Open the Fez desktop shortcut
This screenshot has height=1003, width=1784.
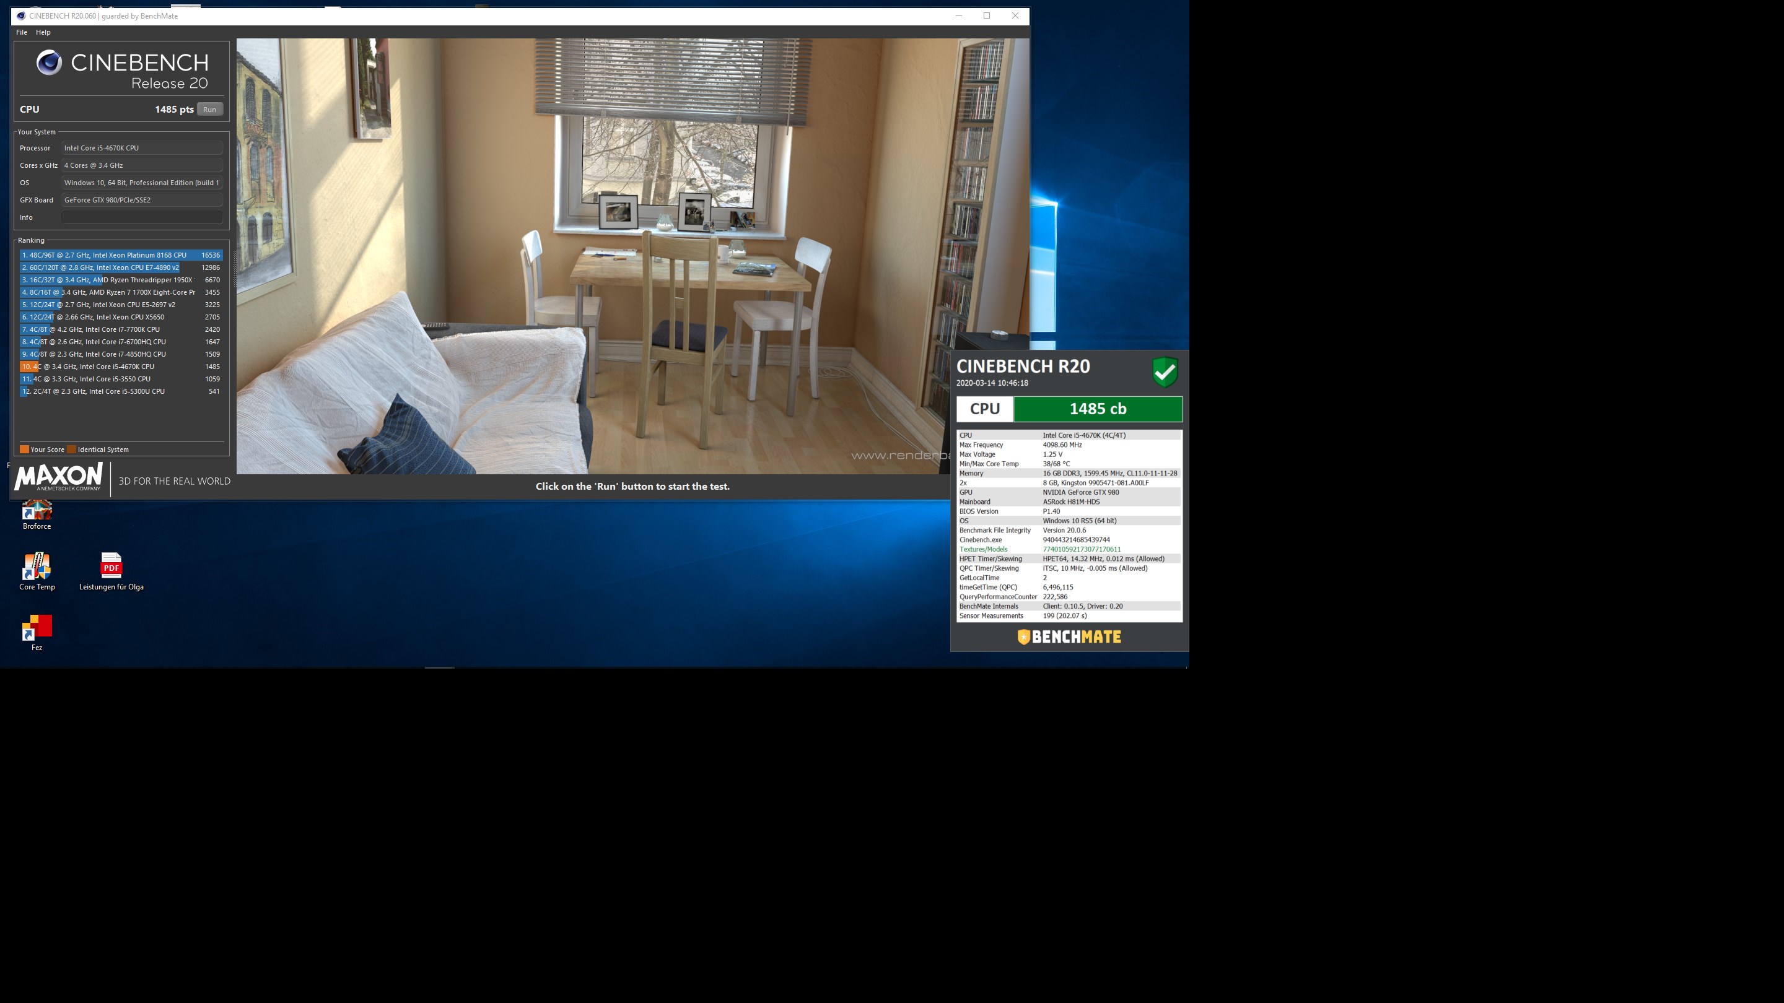pos(37,633)
